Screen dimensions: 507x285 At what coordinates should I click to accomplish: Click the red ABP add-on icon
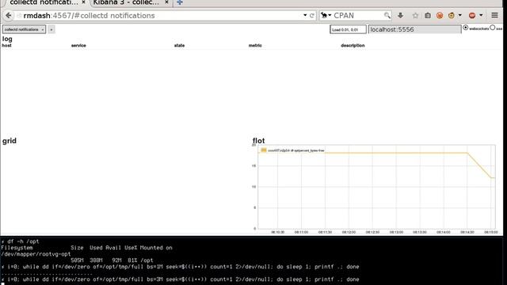pos(472,15)
